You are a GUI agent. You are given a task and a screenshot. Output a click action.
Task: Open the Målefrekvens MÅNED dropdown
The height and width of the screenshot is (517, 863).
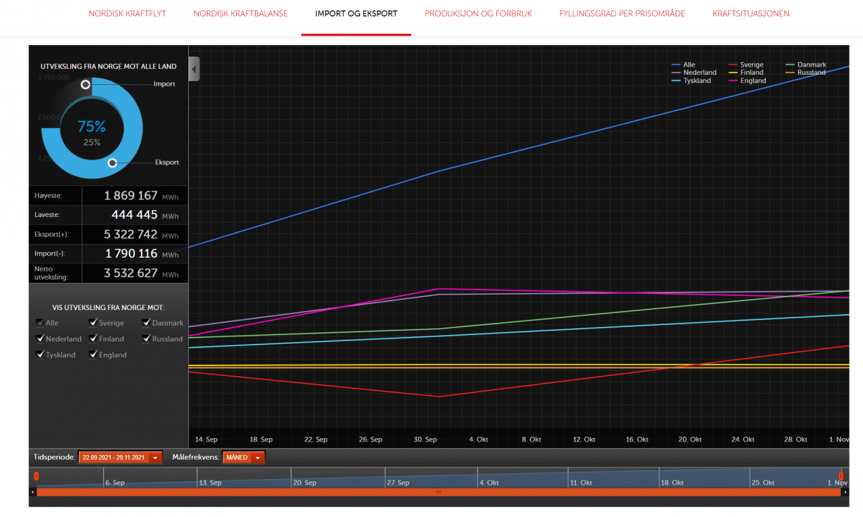pyautogui.click(x=243, y=458)
